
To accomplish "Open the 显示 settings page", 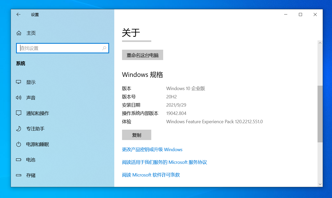I will tap(63, 82).
